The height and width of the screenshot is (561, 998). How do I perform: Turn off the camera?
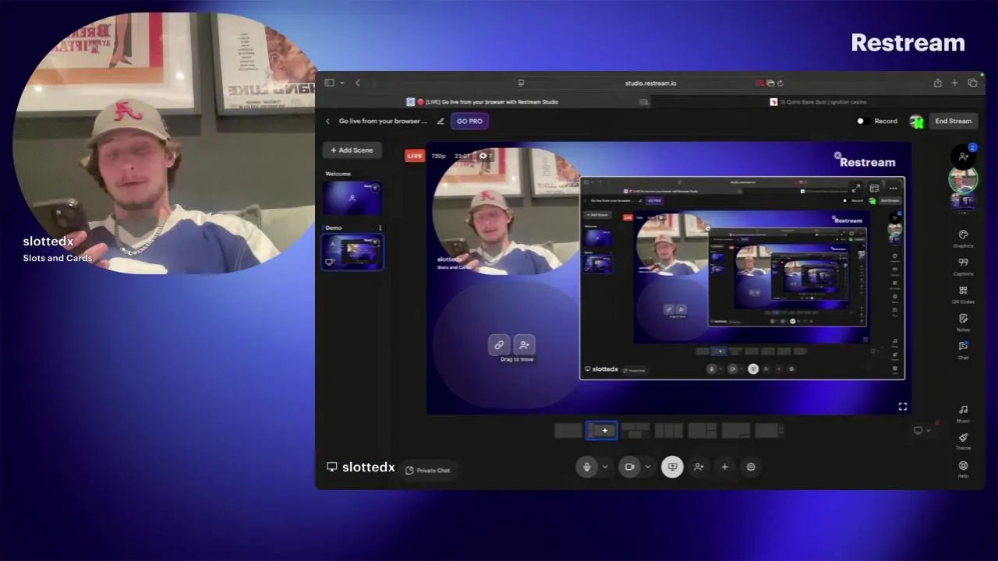(x=629, y=467)
